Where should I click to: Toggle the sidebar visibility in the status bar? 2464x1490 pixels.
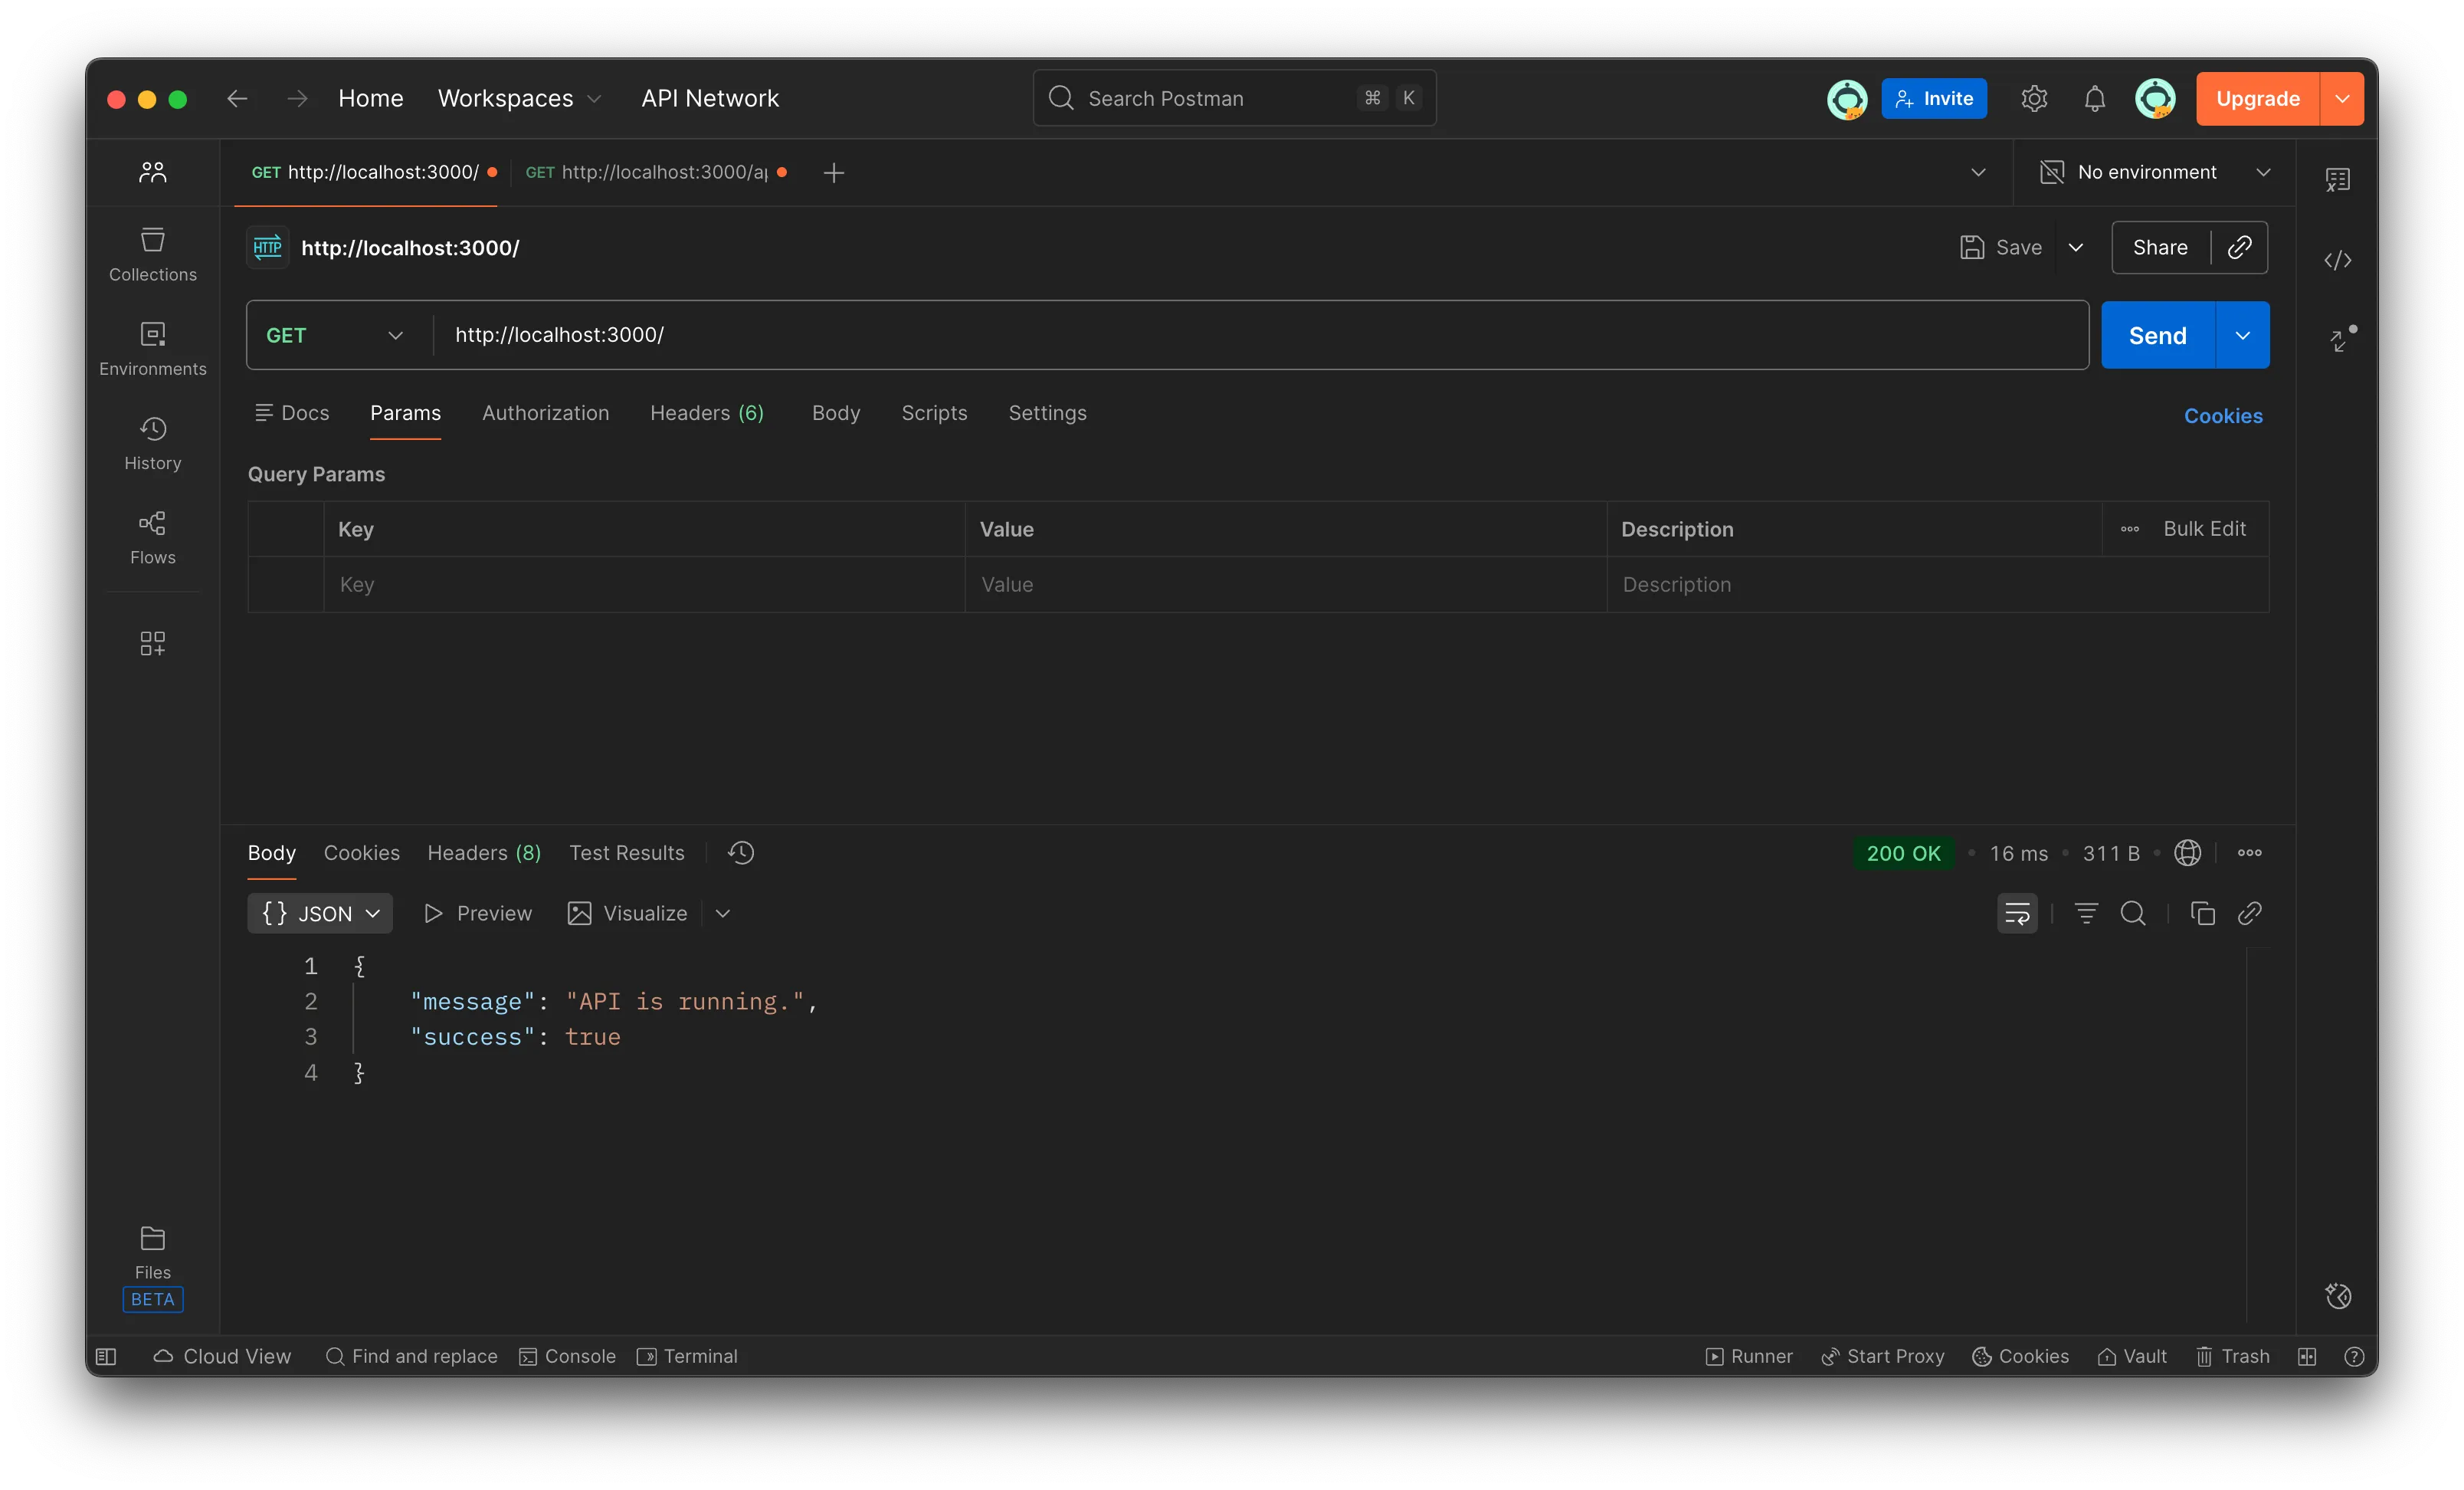[106, 1356]
